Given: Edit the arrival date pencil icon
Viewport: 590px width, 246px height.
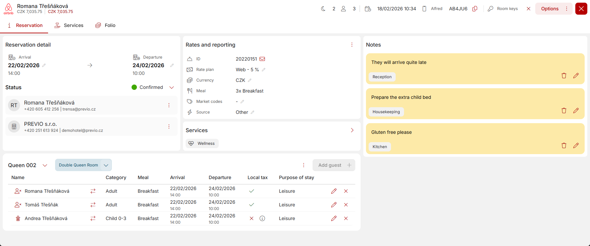Looking at the screenshot, I should pyautogui.click(x=44, y=65).
